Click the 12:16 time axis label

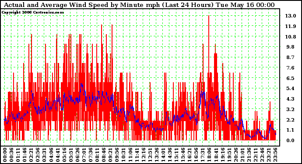pos(143,155)
